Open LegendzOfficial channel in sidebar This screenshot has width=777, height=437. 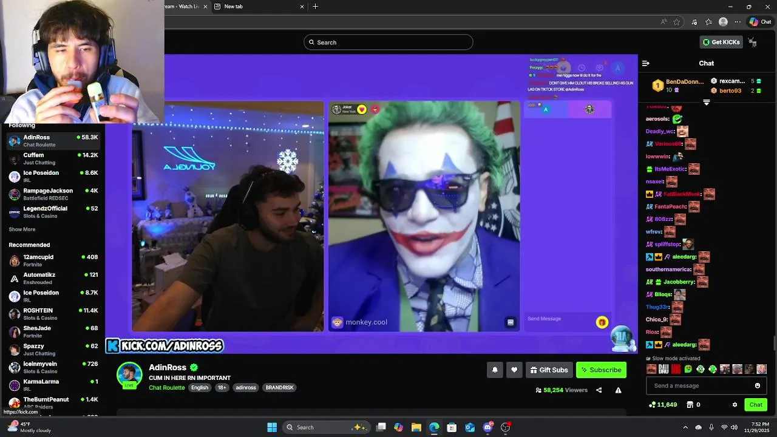point(53,212)
